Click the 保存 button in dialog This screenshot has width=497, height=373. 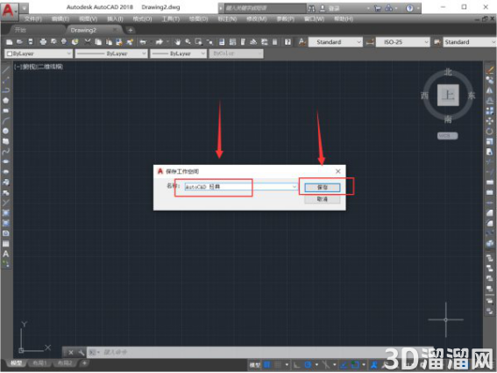point(323,187)
